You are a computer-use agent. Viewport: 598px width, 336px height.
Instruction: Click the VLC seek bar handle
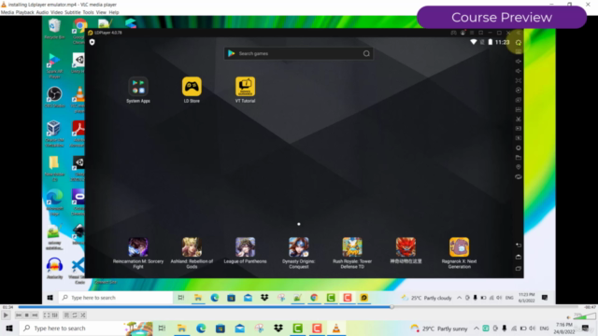[x=392, y=307]
